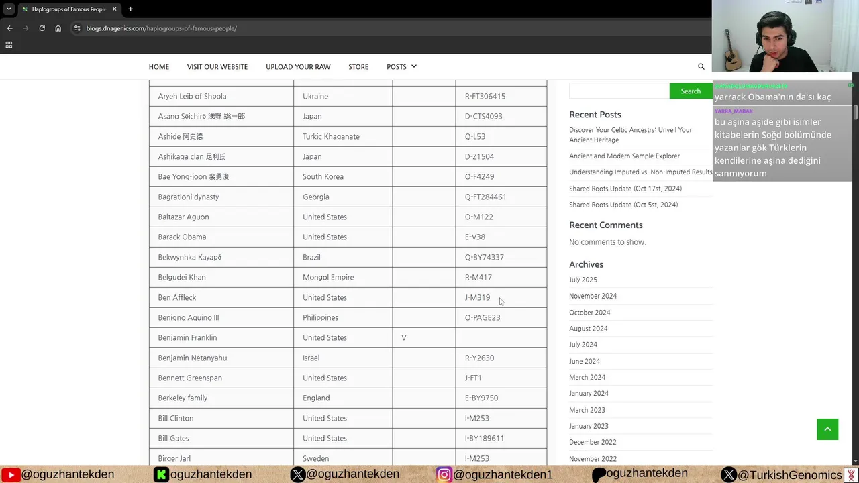Click the Aryeh Leib of Shpola cell
Viewport: 859px width, 483px height.
click(221, 96)
